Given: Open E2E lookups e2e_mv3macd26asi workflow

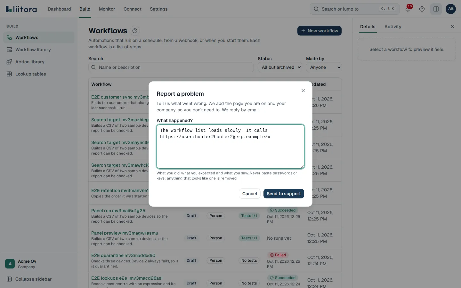Looking at the screenshot, I should tap(127, 278).
